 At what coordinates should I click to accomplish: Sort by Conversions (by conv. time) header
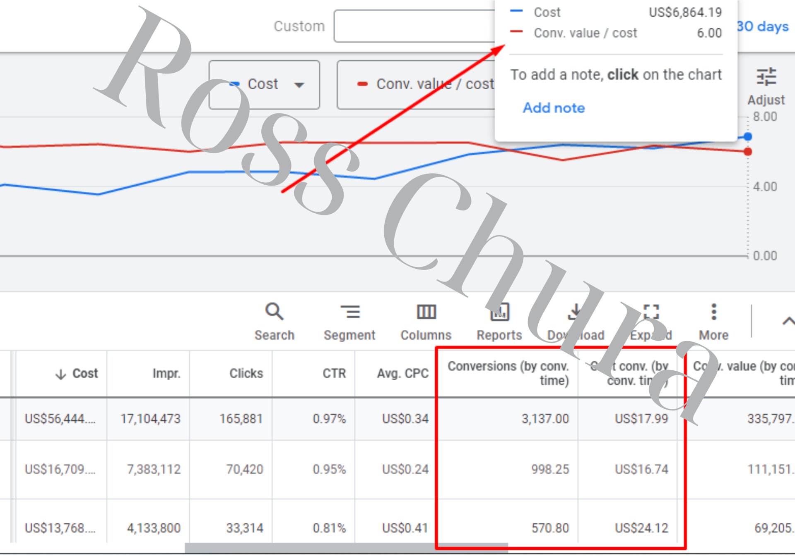pos(508,373)
